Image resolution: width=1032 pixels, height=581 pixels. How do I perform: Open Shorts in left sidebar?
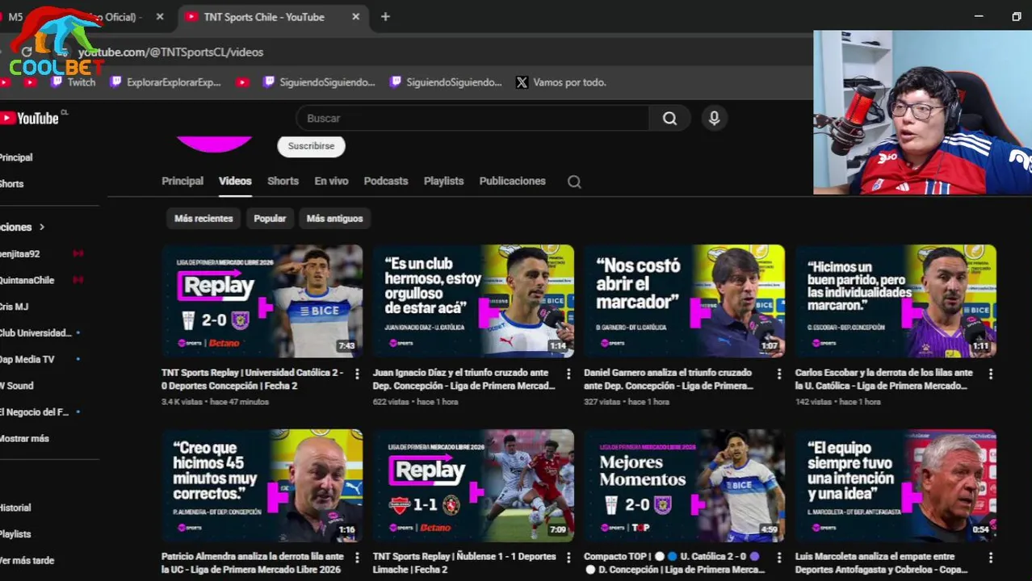point(11,184)
